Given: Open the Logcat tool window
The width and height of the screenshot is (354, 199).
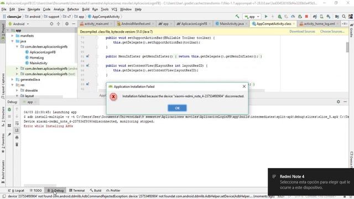Looking at the screenshot, I should pyautogui.click(x=16, y=190).
